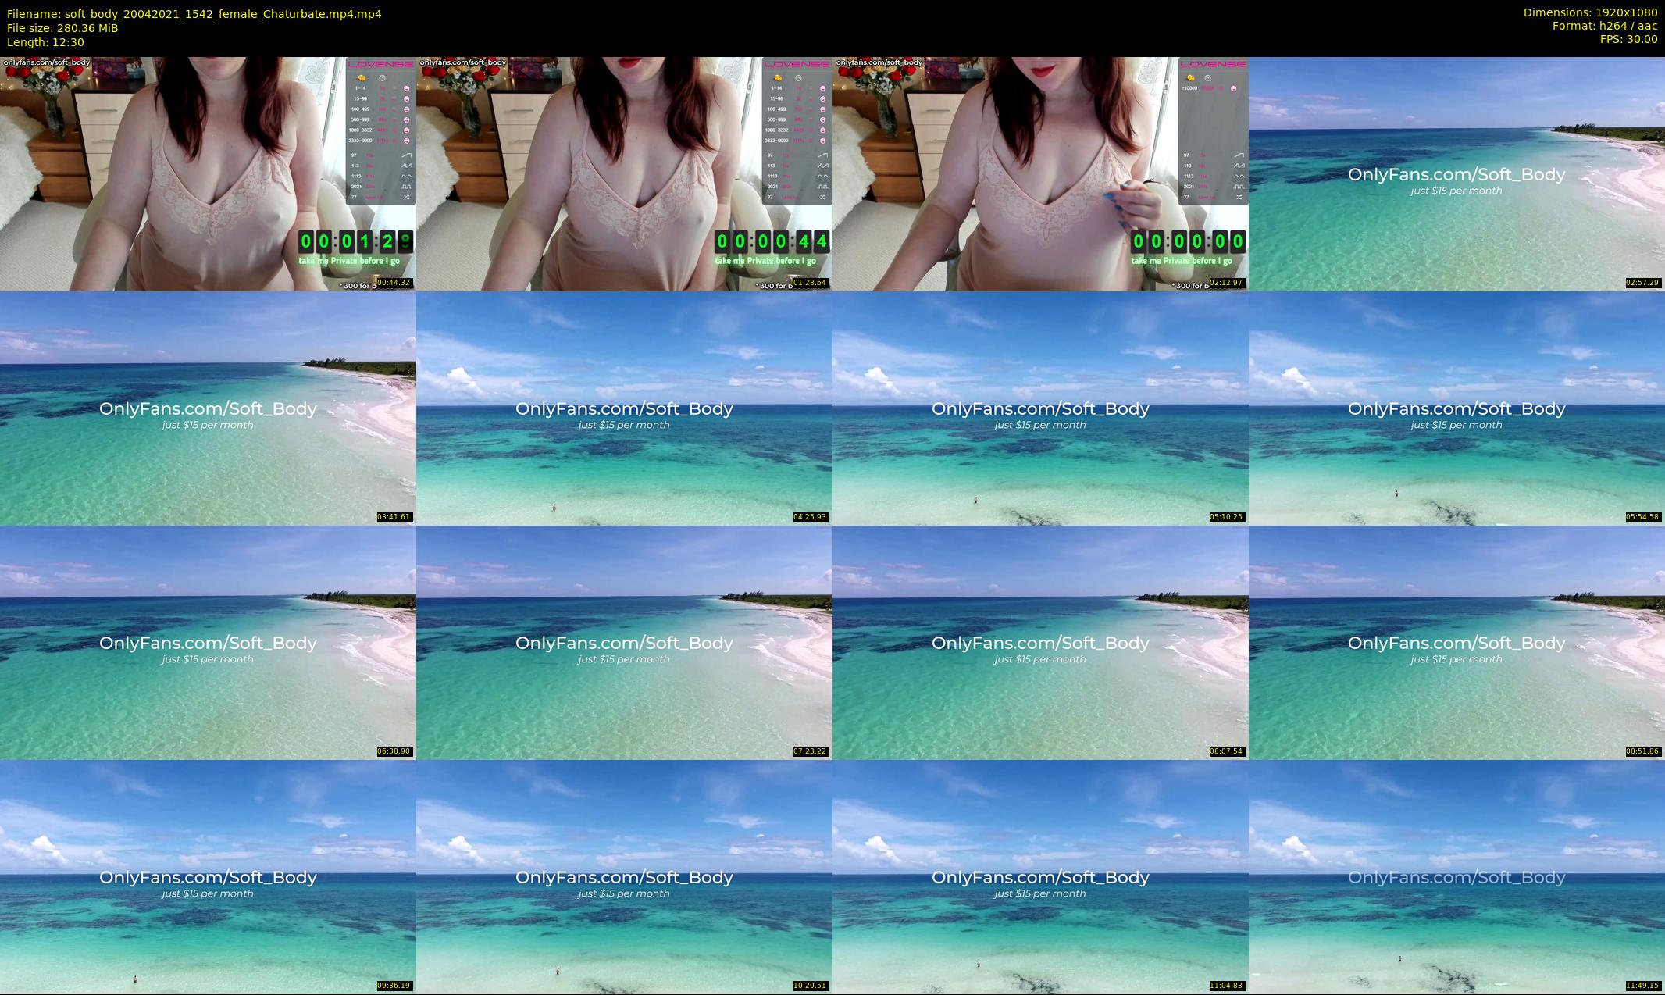The height and width of the screenshot is (995, 1665).
Task: Click the Filename line in the header
Action: pyautogui.click(x=194, y=14)
